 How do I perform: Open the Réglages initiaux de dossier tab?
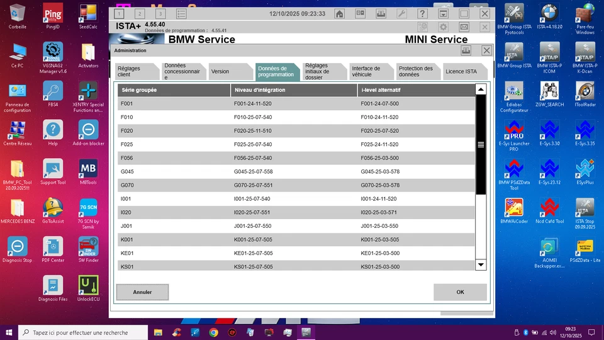325,71
